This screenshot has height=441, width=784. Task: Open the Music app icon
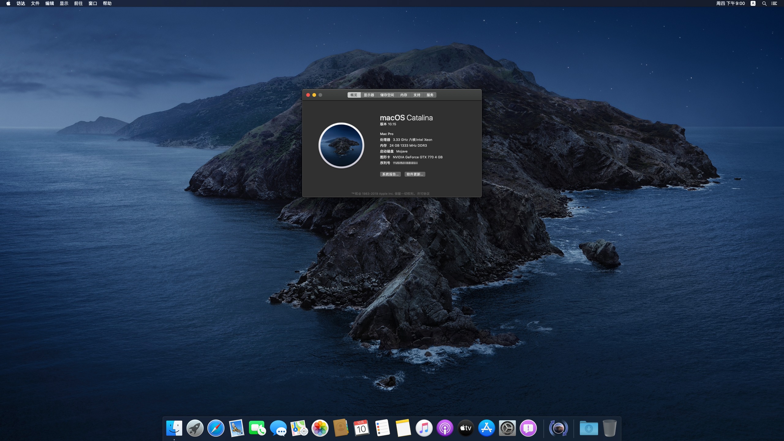tap(424, 428)
